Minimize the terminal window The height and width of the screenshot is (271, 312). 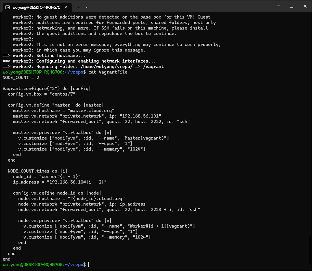[x=278, y=6]
